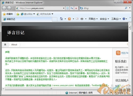Click the Home toolbar icon
This screenshot has width=133, height=96.
[61, 19]
